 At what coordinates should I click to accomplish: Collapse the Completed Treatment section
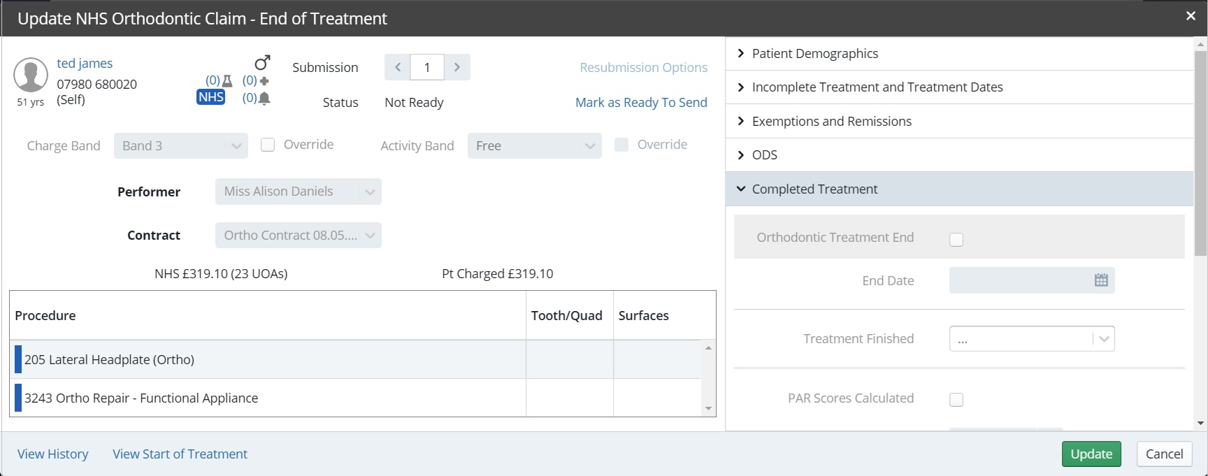click(x=814, y=189)
